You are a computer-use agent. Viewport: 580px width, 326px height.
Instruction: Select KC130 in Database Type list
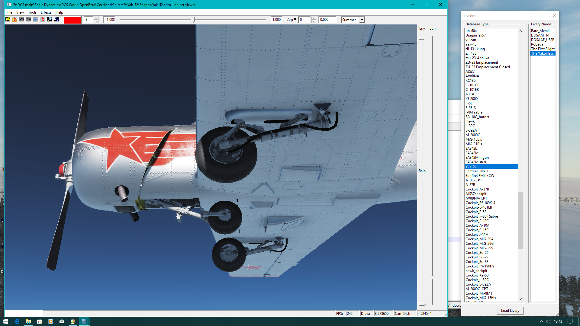point(491,81)
